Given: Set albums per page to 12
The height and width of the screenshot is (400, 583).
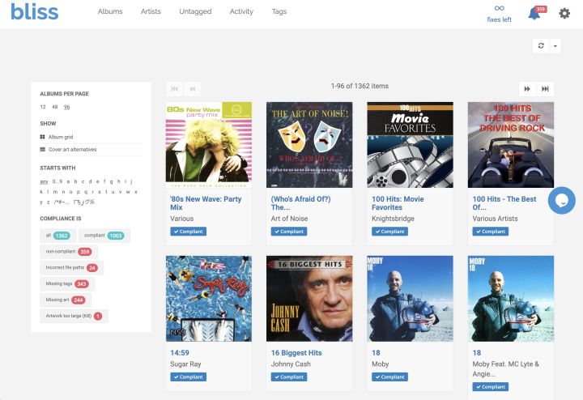Looking at the screenshot, I should coord(43,107).
